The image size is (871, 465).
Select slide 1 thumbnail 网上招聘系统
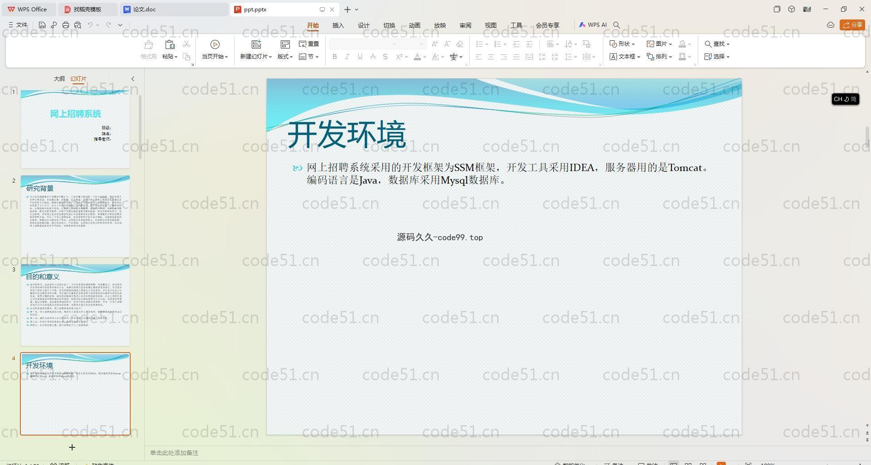pyautogui.click(x=75, y=129)
